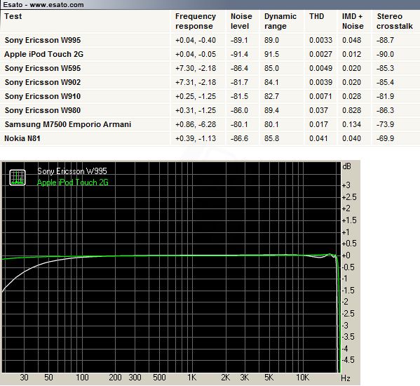Select the Sony Ericsson W902 row

click(x=210, y=82)
